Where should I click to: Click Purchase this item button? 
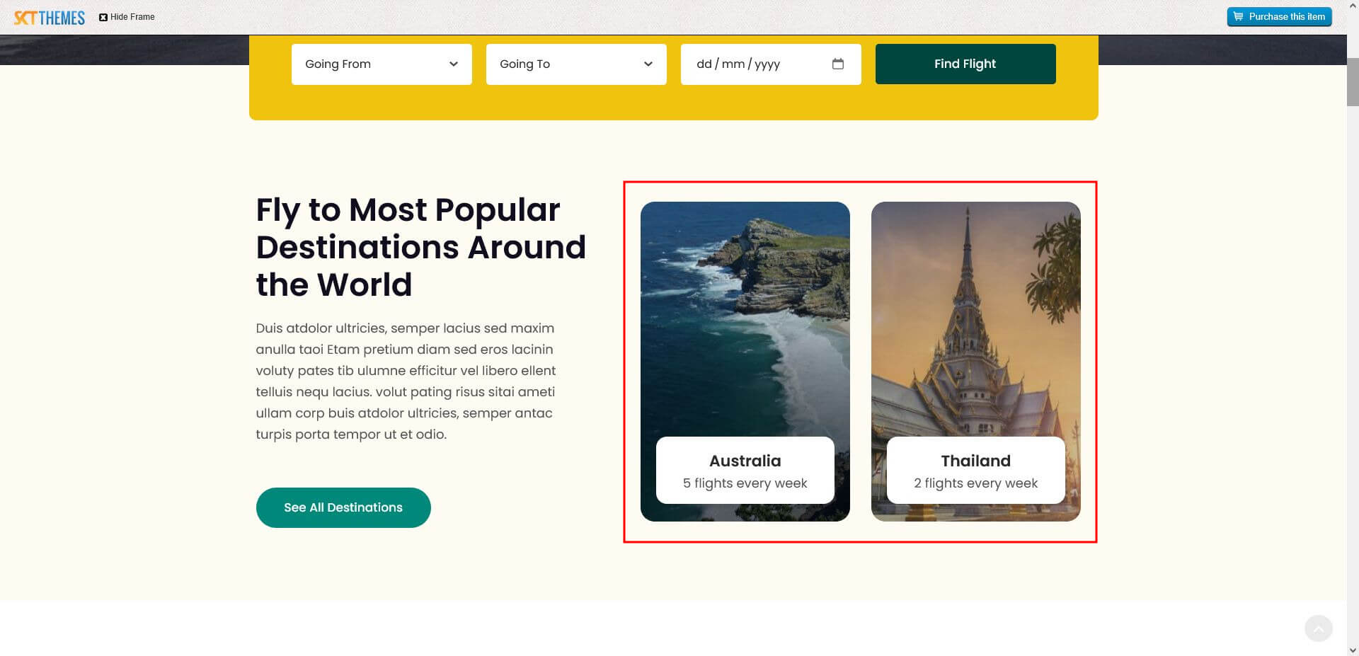tap(1279, 17)
